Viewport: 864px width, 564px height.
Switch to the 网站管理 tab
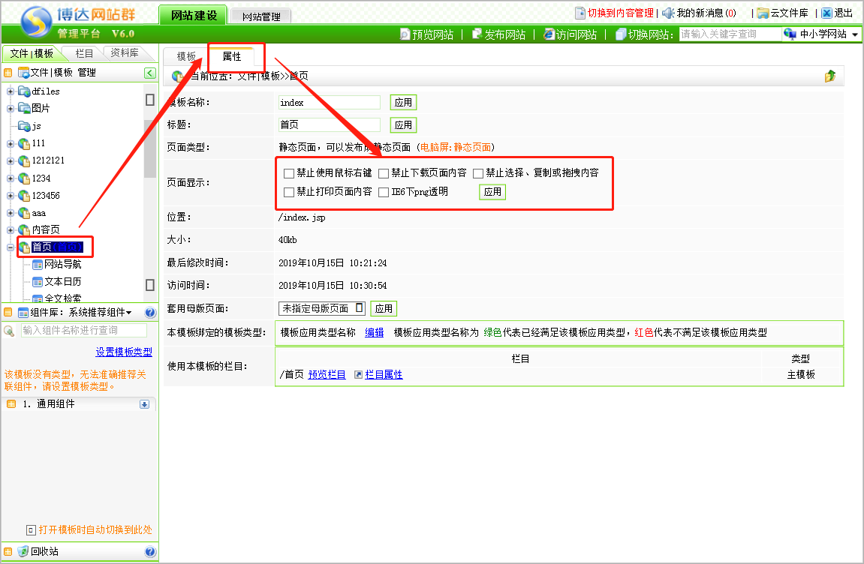(x=260, y=16)
